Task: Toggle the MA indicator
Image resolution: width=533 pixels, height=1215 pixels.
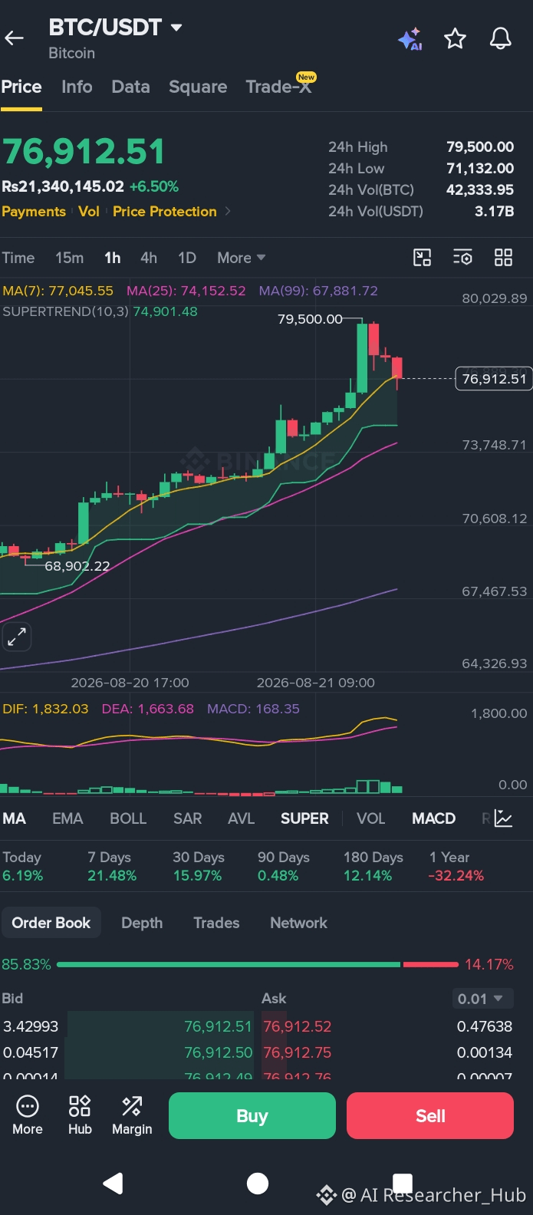Action: coord(15,818)
